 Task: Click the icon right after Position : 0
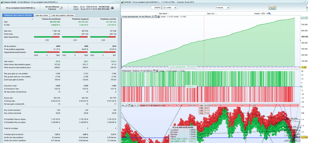click(264, 14)
